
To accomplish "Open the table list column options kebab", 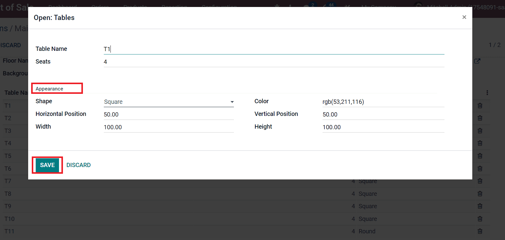I will click(x=487, y=93).
